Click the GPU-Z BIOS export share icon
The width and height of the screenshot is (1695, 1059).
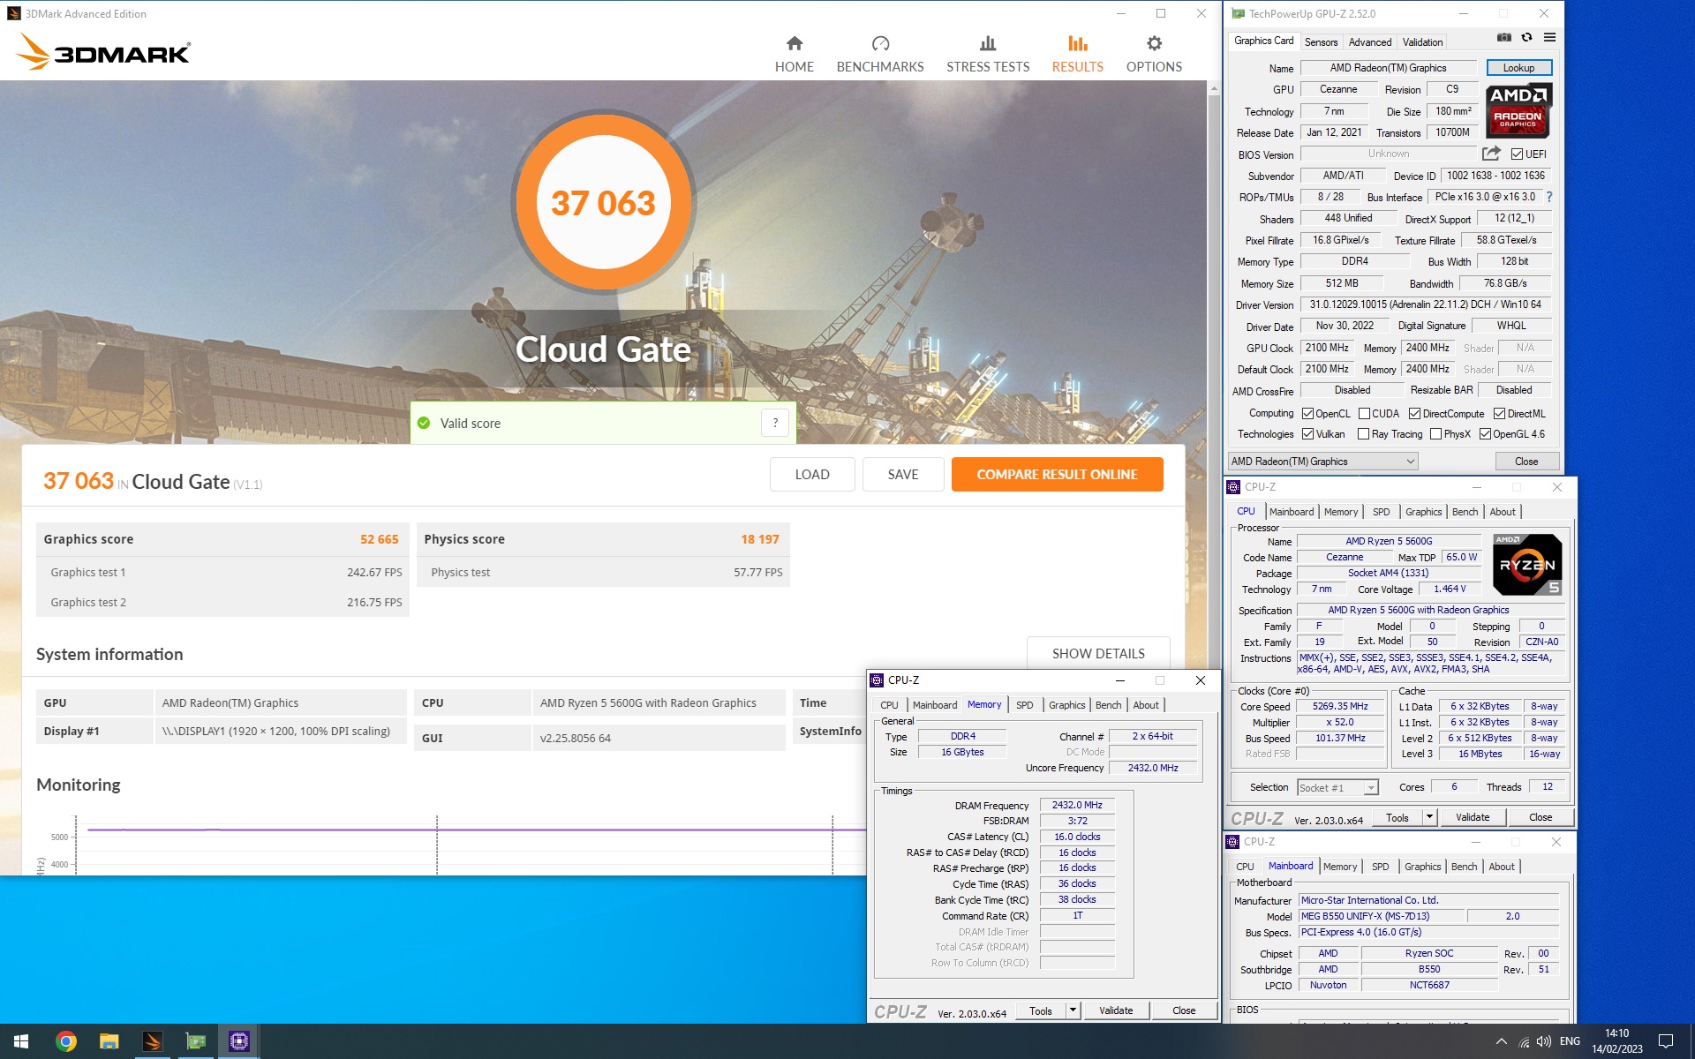1491,154
